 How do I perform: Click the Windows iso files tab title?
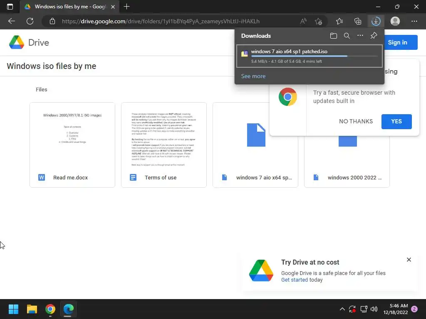click(70, 7)
